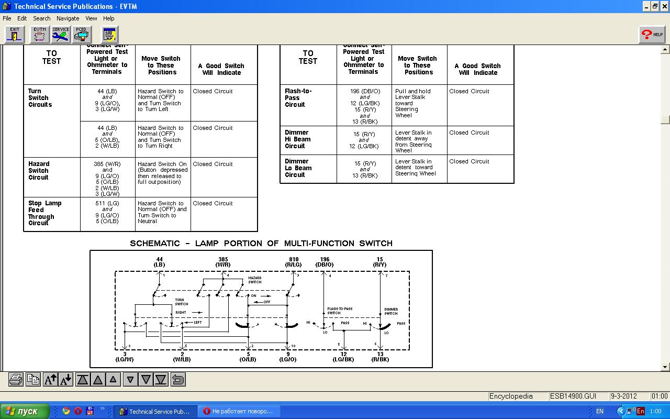Click the vertical scrollbar thumb
The image size is (670, 419).
click(x=665, y=119)
